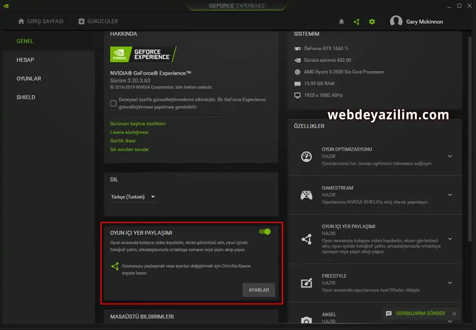476x330 pixels.
Task: Click the RAM icon beside 15.95 GB RAM
Action: tap(297, 83)
